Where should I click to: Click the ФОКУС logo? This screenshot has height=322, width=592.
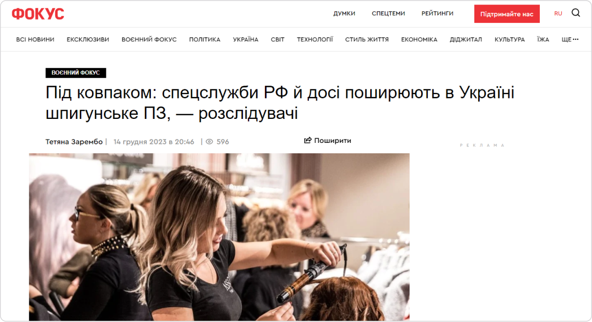click(38, 14)
